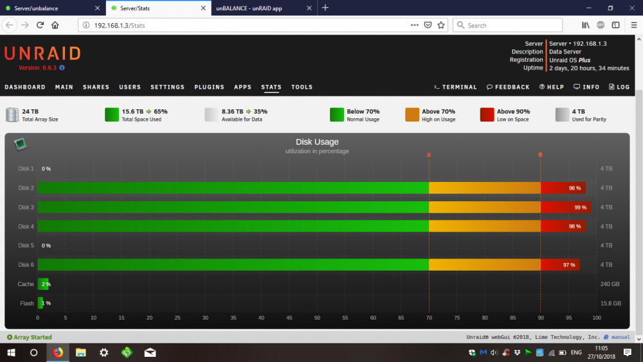Click the red Above 90% legend swatch
643x362 pixels.
click(487, 115)
